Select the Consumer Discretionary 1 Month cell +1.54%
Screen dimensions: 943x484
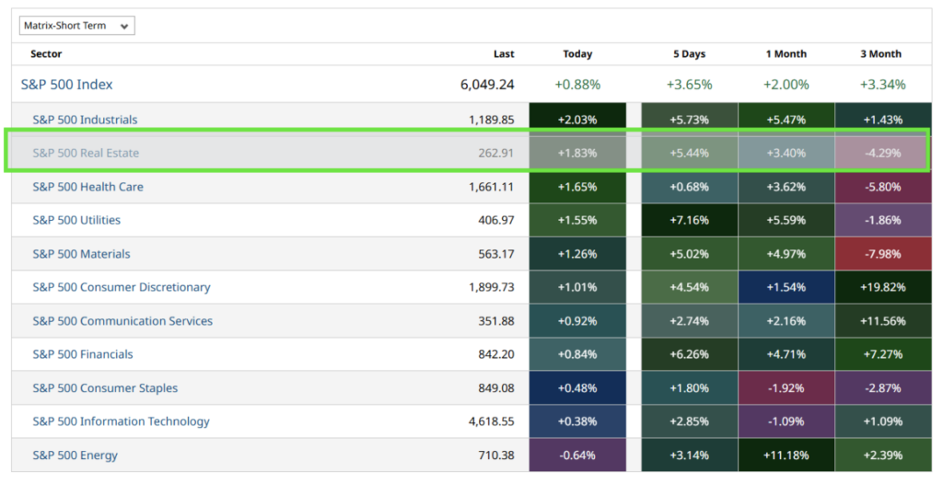(786, 287)
